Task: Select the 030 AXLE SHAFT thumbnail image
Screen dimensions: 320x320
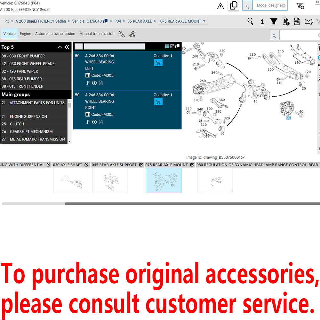Action: (71, 180)
